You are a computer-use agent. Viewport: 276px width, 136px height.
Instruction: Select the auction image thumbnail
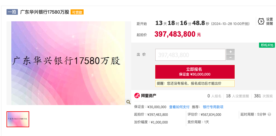pyautogui.click(x=18, y=119)
